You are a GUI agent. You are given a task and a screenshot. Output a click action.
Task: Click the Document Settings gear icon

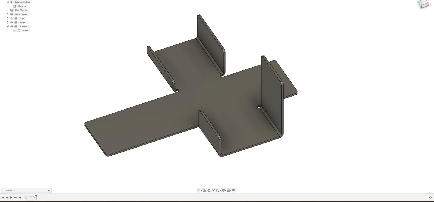pyautogui.click(x=11, y=2)
